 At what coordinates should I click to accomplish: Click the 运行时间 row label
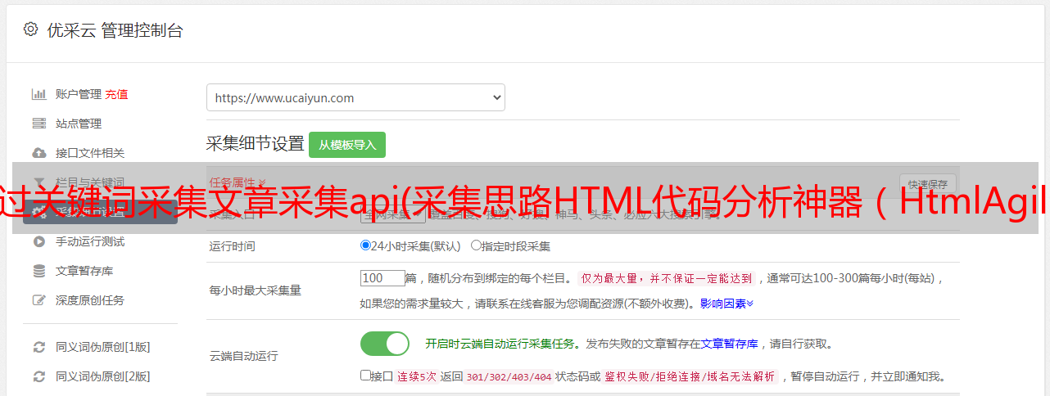pos(233,245)
